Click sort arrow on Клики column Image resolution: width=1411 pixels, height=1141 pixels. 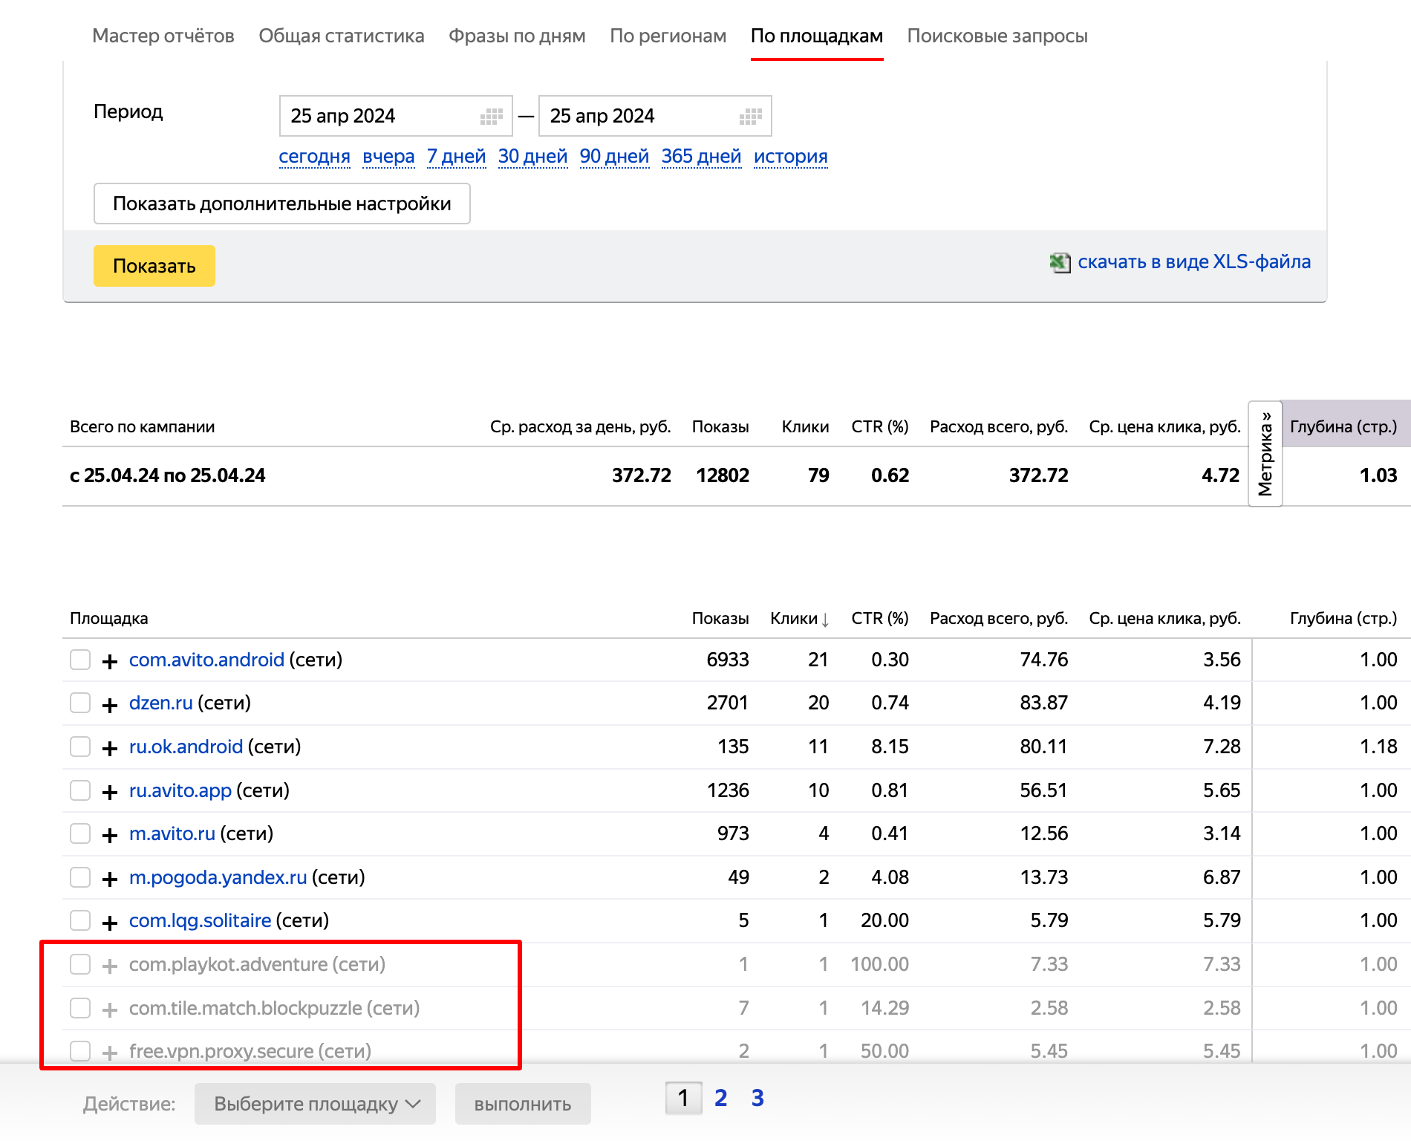tap(825, 620)
